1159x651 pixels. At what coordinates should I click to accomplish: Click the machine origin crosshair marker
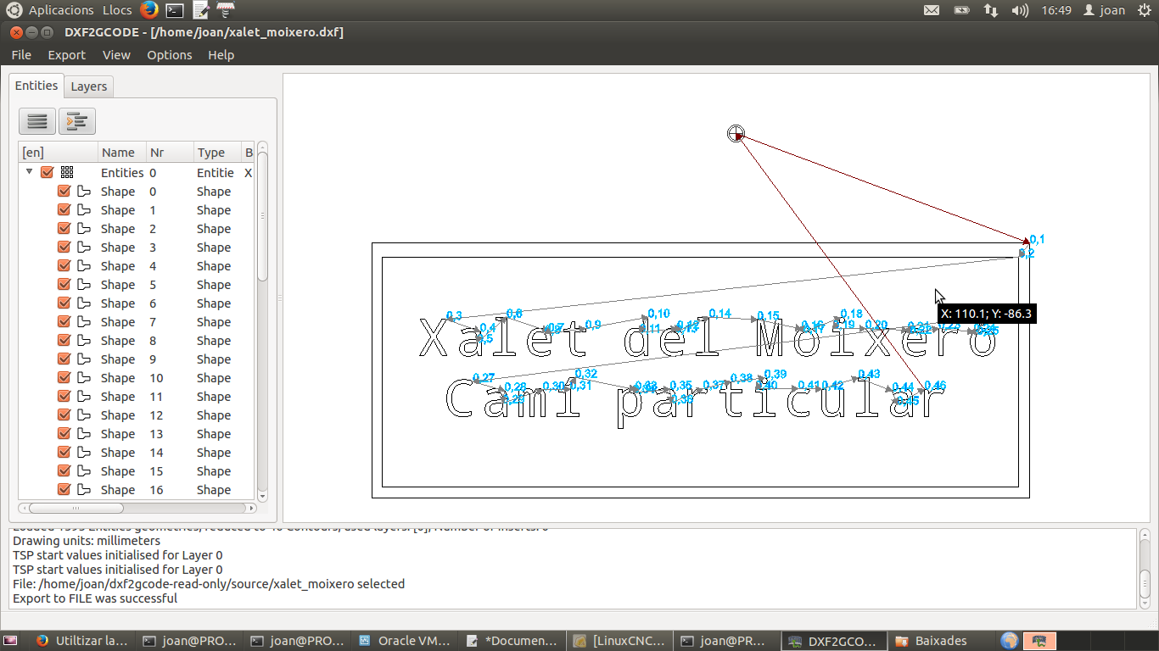click(736, 133)
